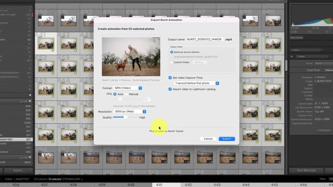The height and width of the screenshot is (187, 333).
Task: Select grid thumbnail number 463
Action: click(46, 89)
